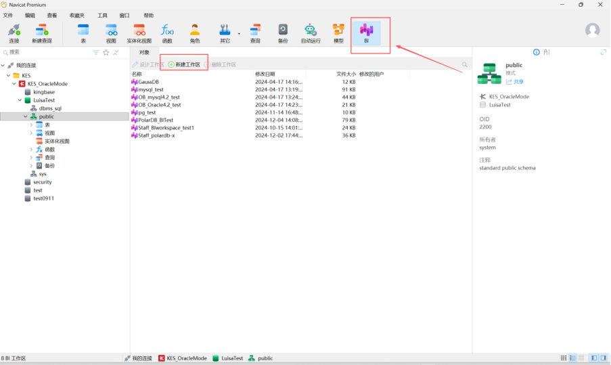Toggle the right info pane visibility button
The height and width of the screenshot is (365, 611).
[x=602, y=358]
